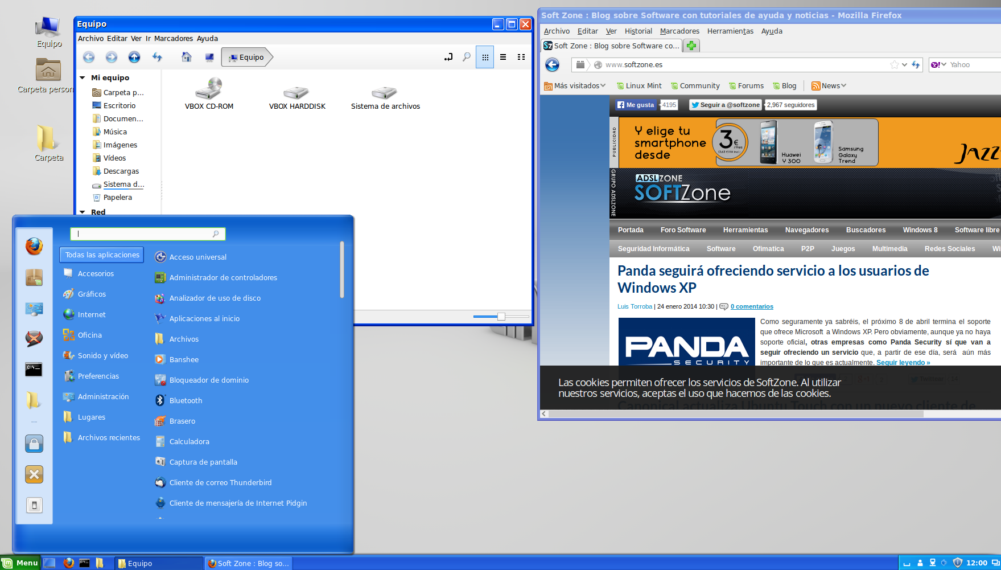The width and height of the screenshot is (1001, 570).
Task: Click the Firefox horizontal scrollbar
Action: (x=736, y=414)
